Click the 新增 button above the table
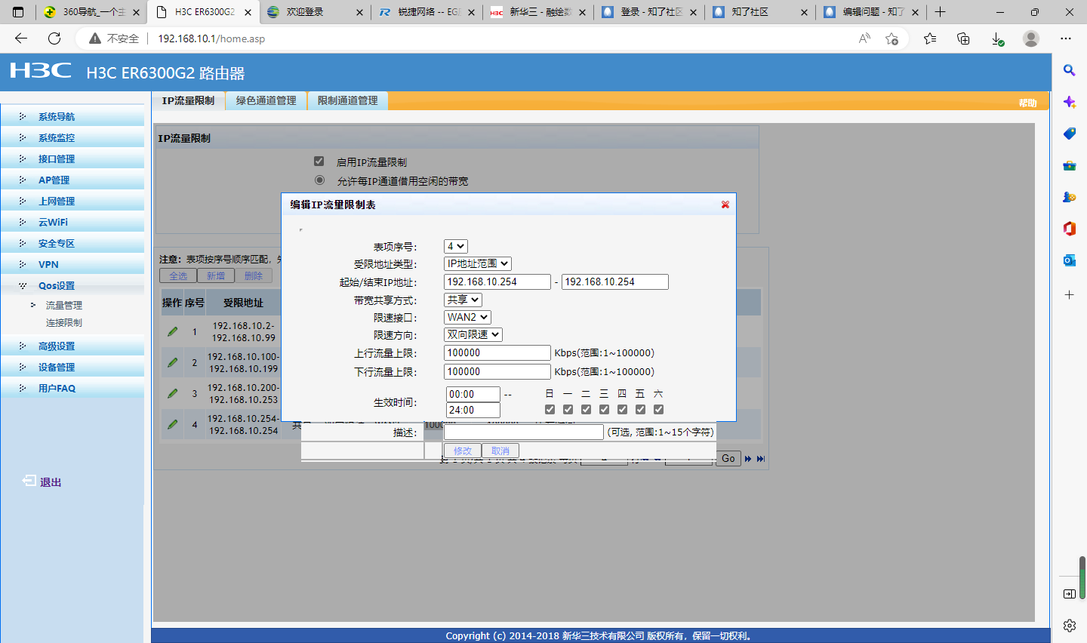The image size is (1087, 643). 216,275
